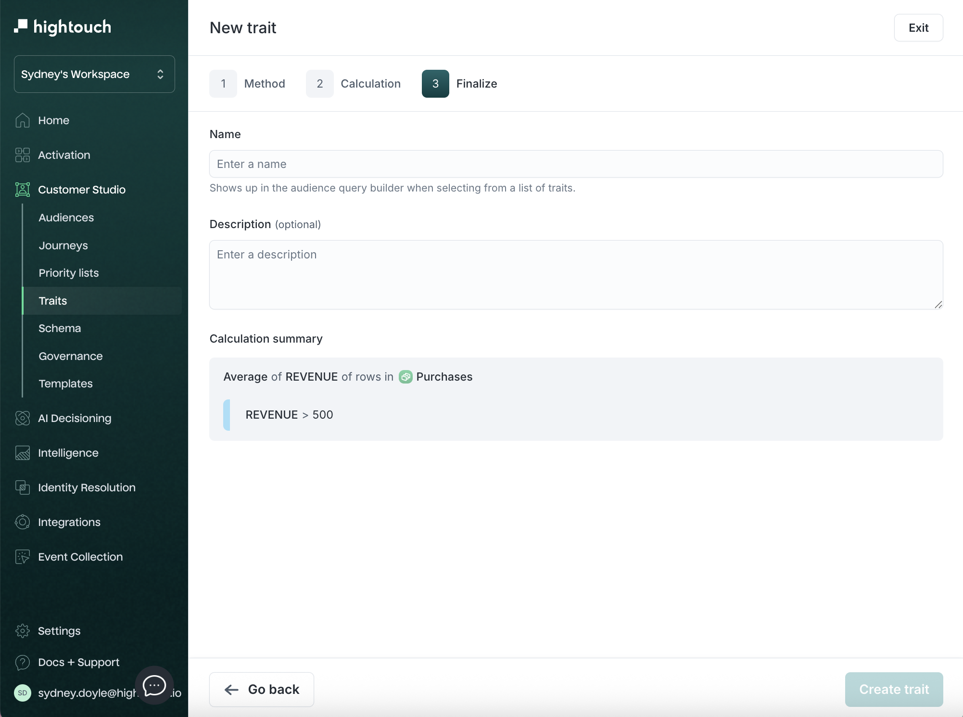963x717 pixels.
Task: Open Audiences in Customer Studio
Action: click(x=66, y=218)
